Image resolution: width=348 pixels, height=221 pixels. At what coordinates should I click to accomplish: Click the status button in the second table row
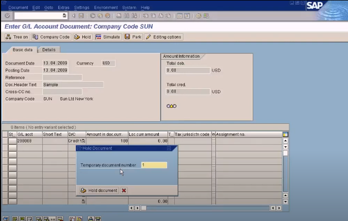pos(12,148)
